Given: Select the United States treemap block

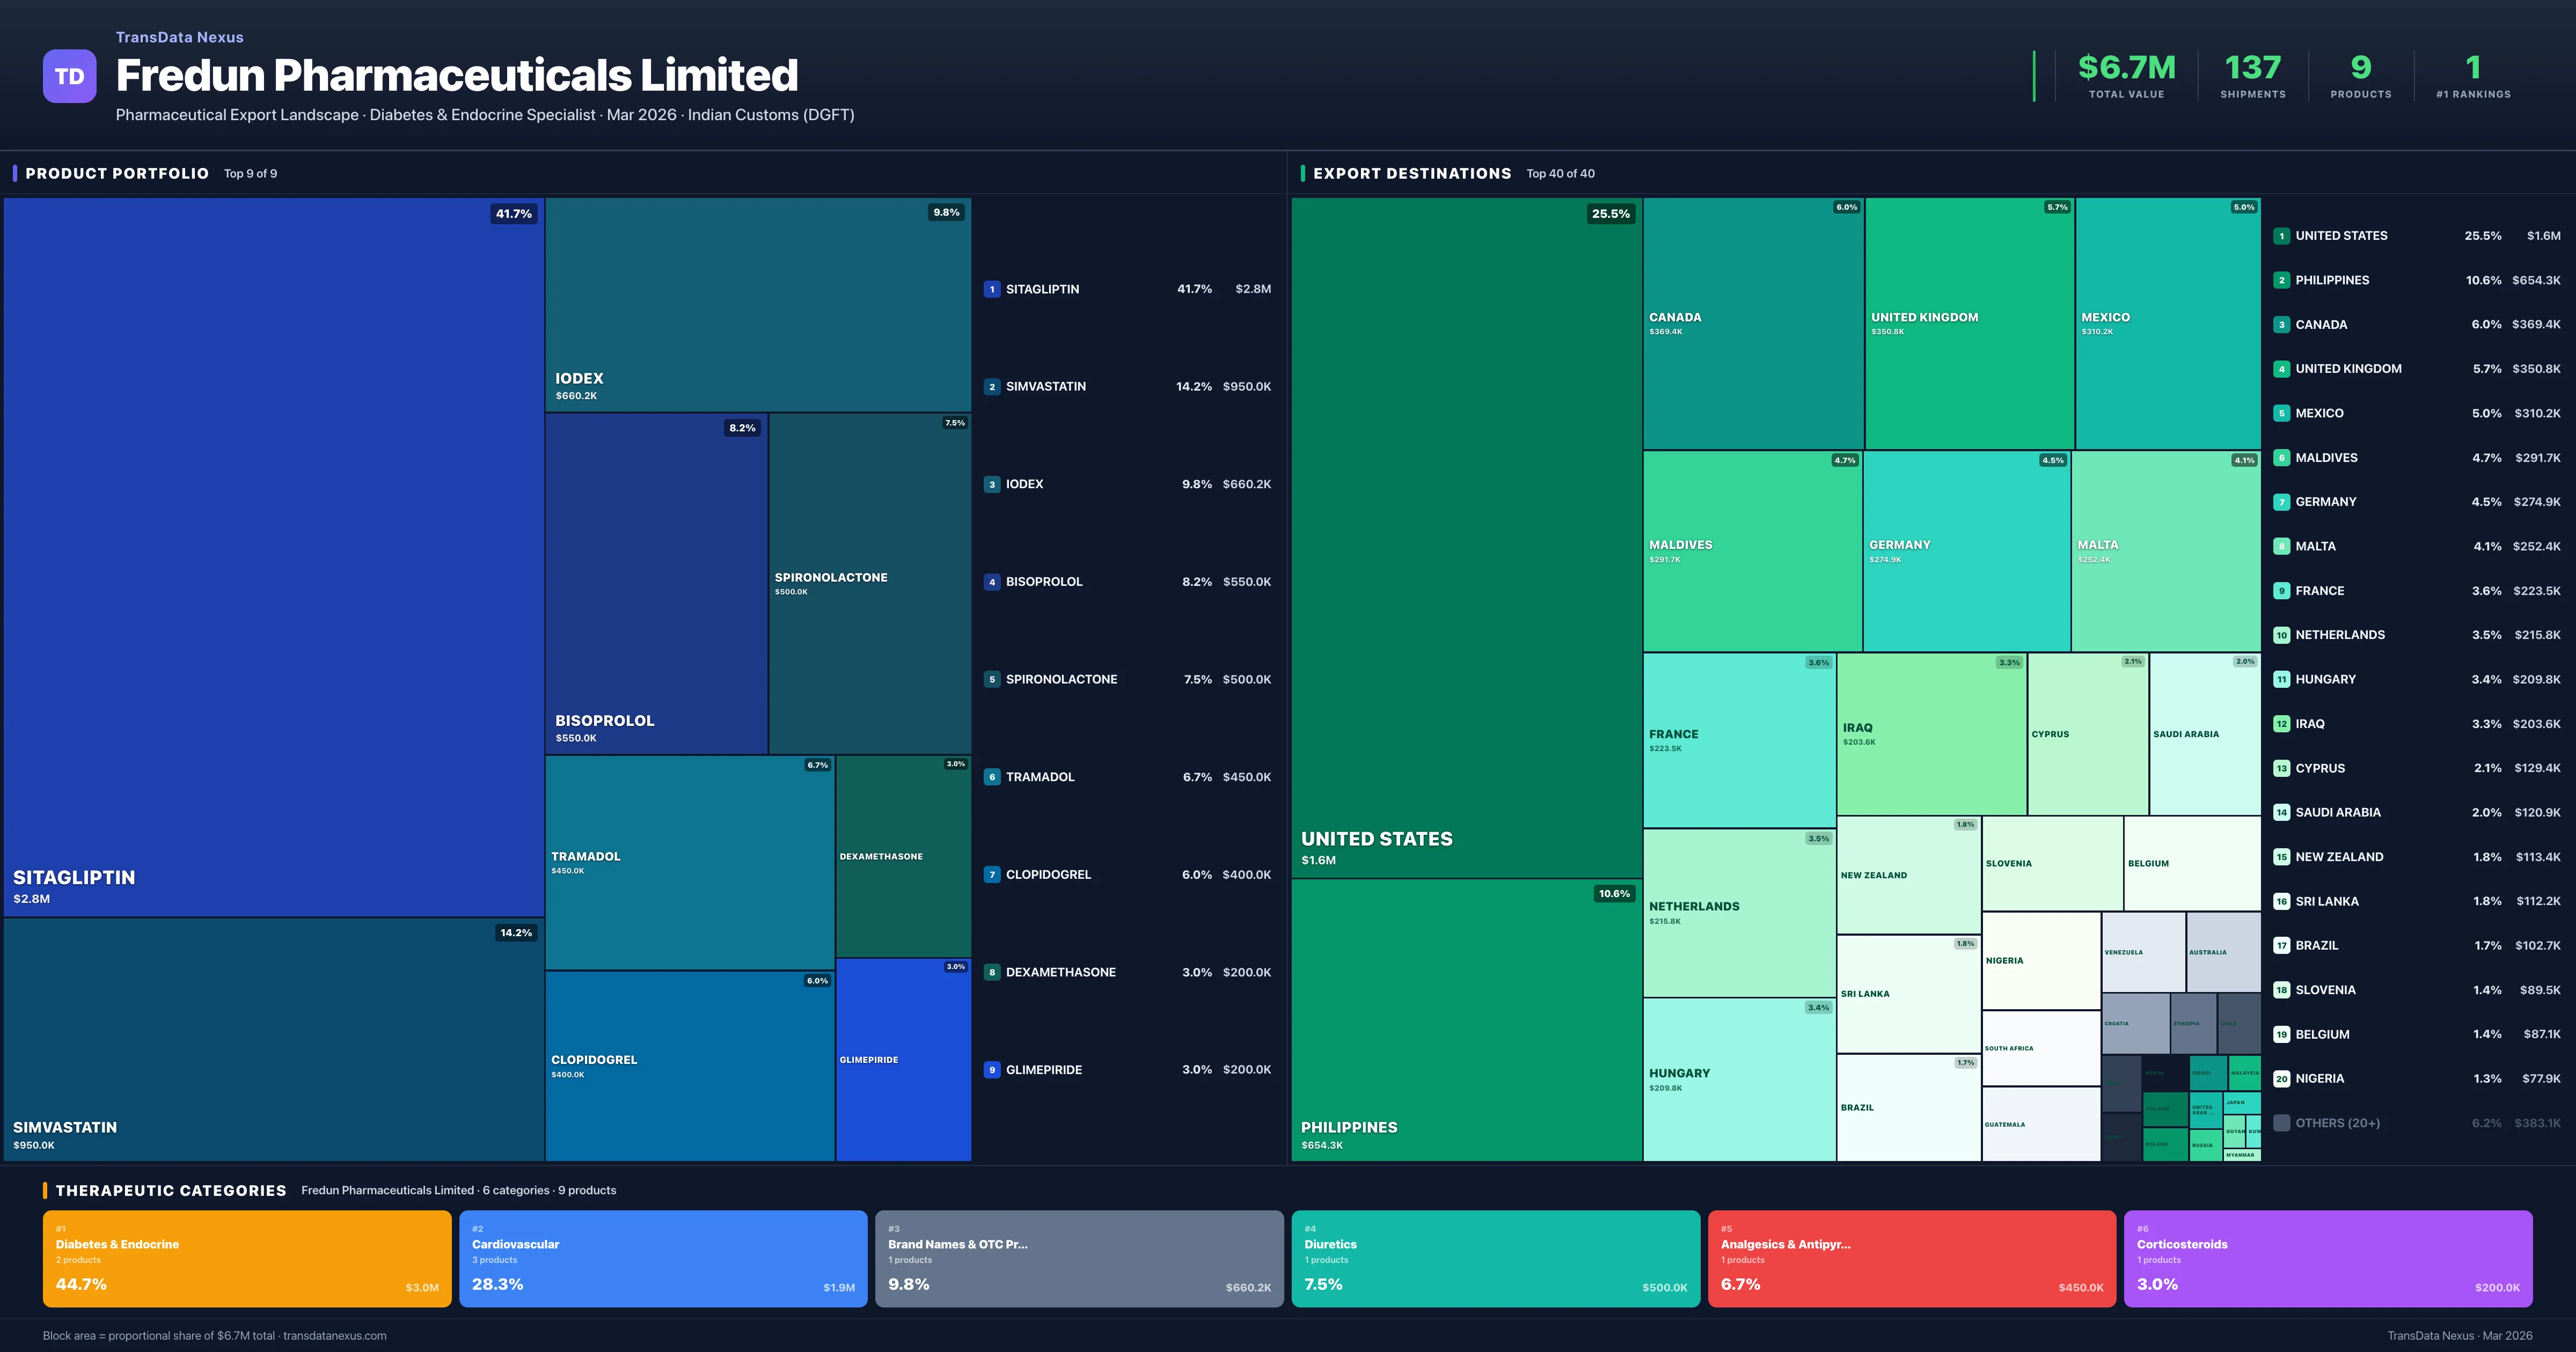Looking at the screenshot, I should click(x=1465, y=537).
